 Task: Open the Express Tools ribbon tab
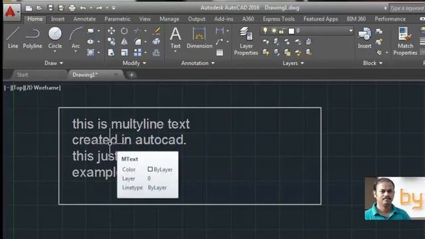click(x=279, y=19)
